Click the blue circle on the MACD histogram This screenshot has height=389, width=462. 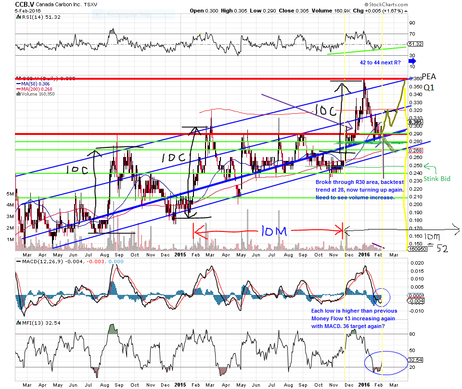click(383, 297)
